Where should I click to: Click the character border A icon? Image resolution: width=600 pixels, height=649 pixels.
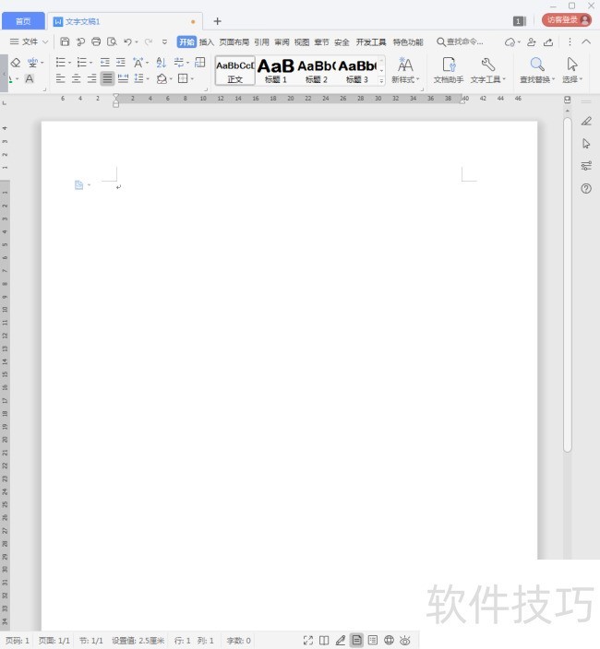(x=29, y=78)
